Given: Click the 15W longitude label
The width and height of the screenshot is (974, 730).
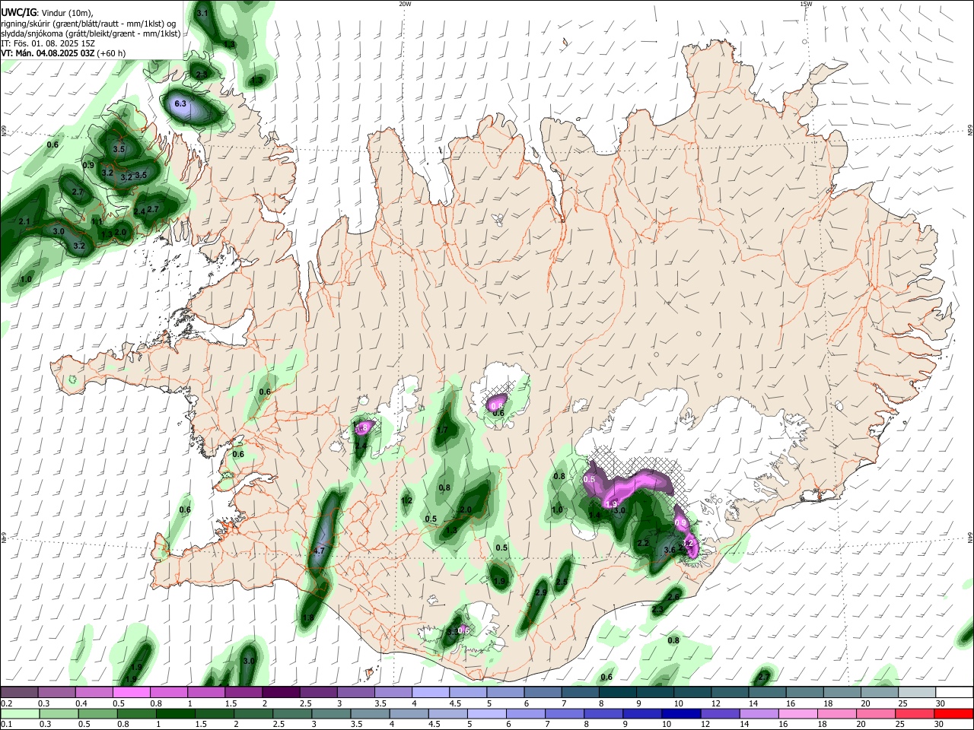Looking at the screenshot, I should (806, 4).
